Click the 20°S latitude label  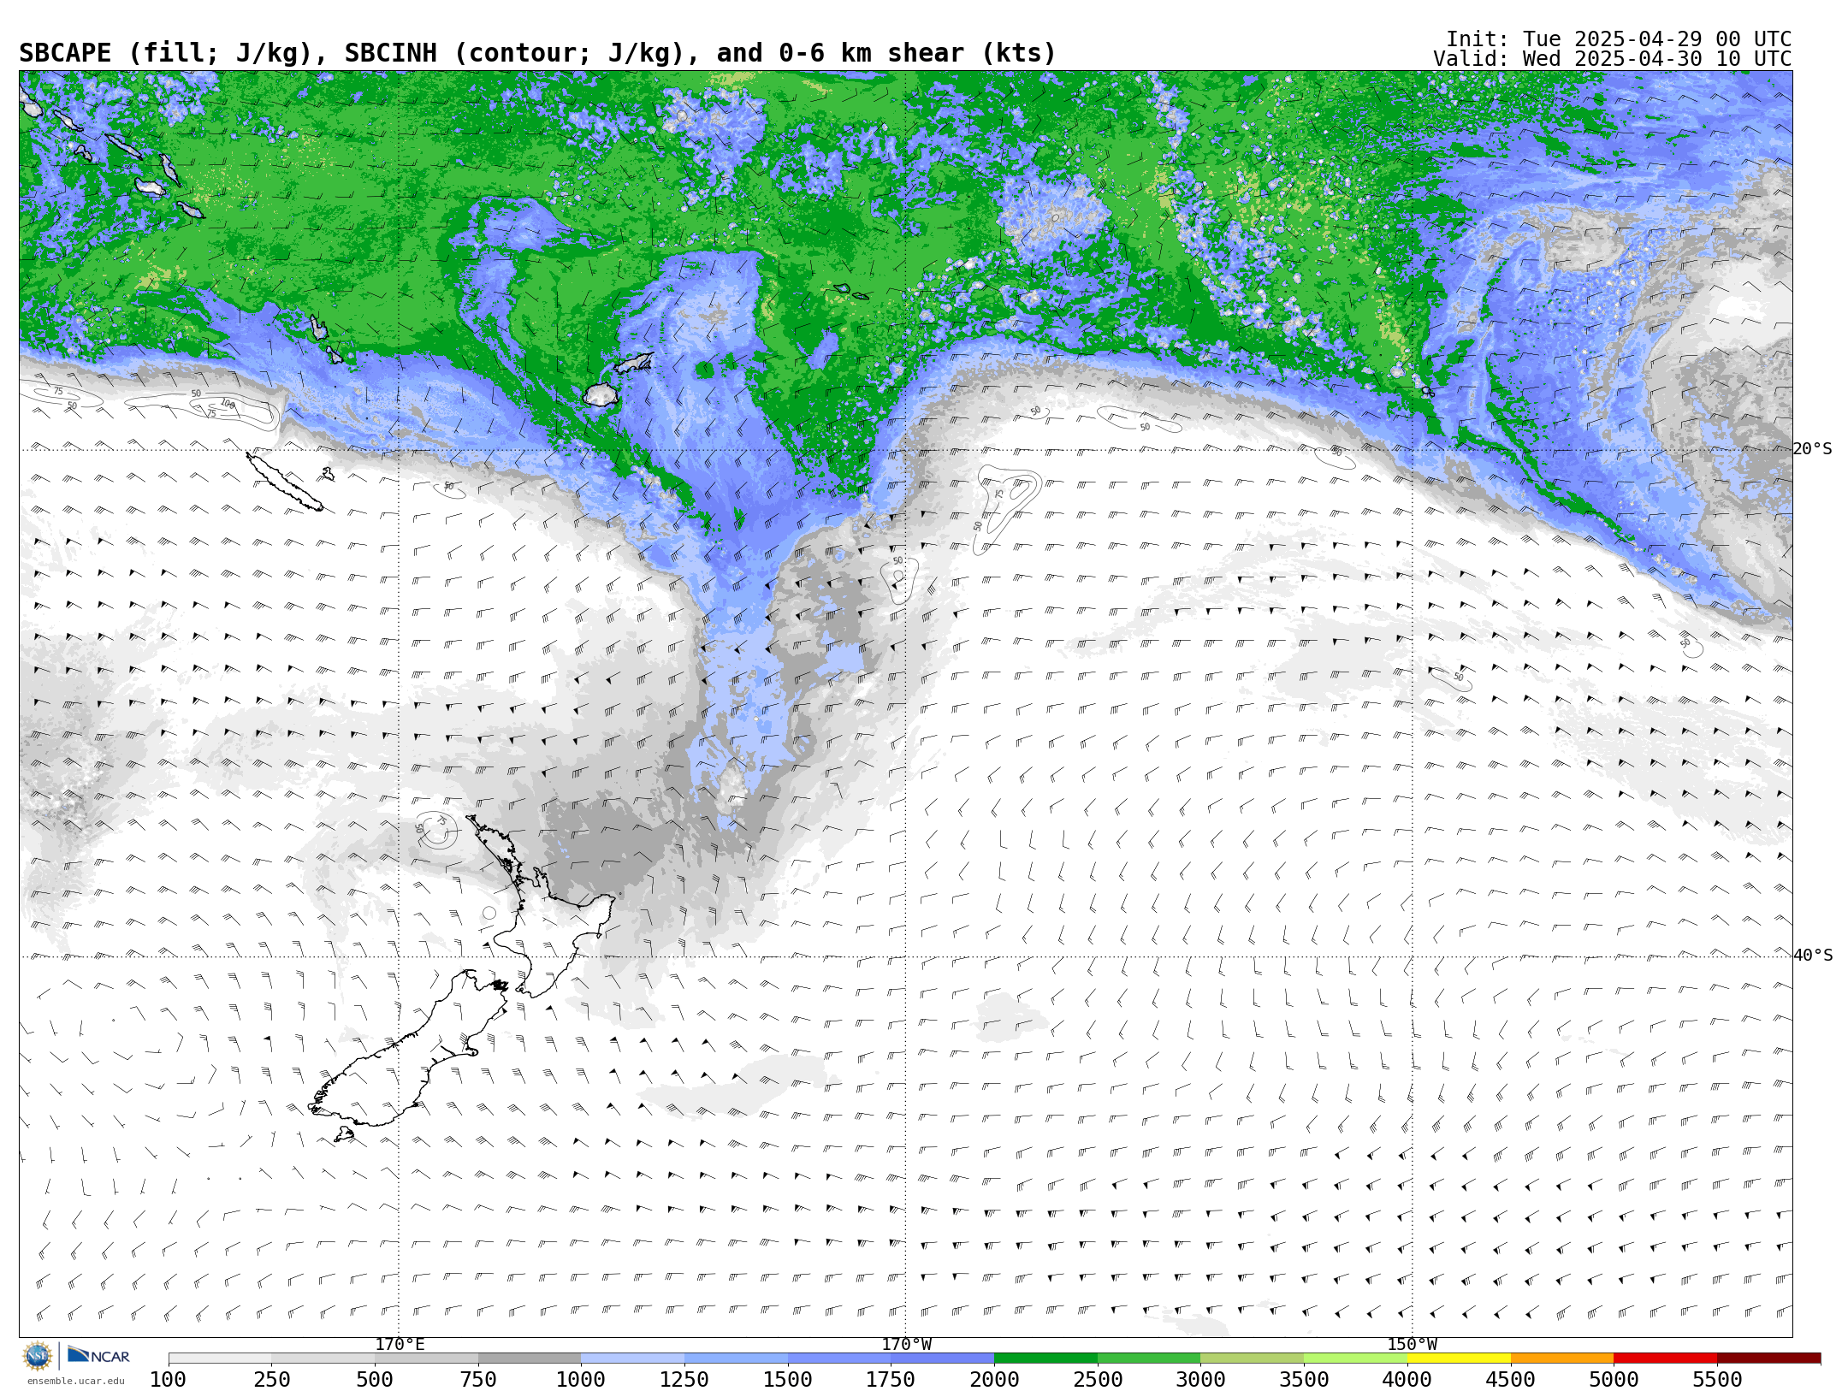(1812, 449)
